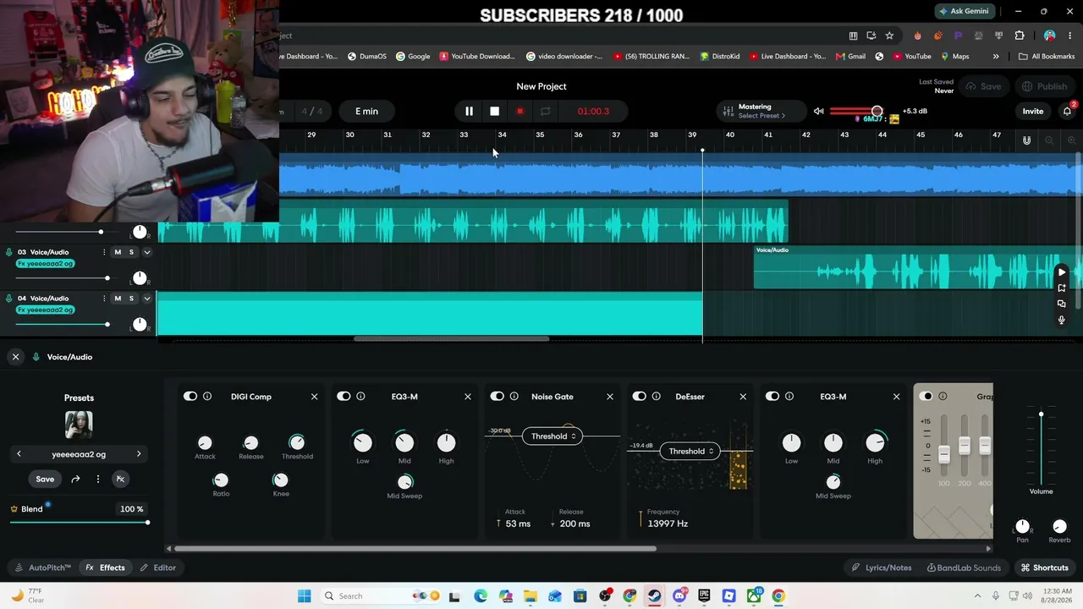Toggle Noise Gate effect power switch
1083x609 pixels.
pyautogui.click(x=497, y=396)
